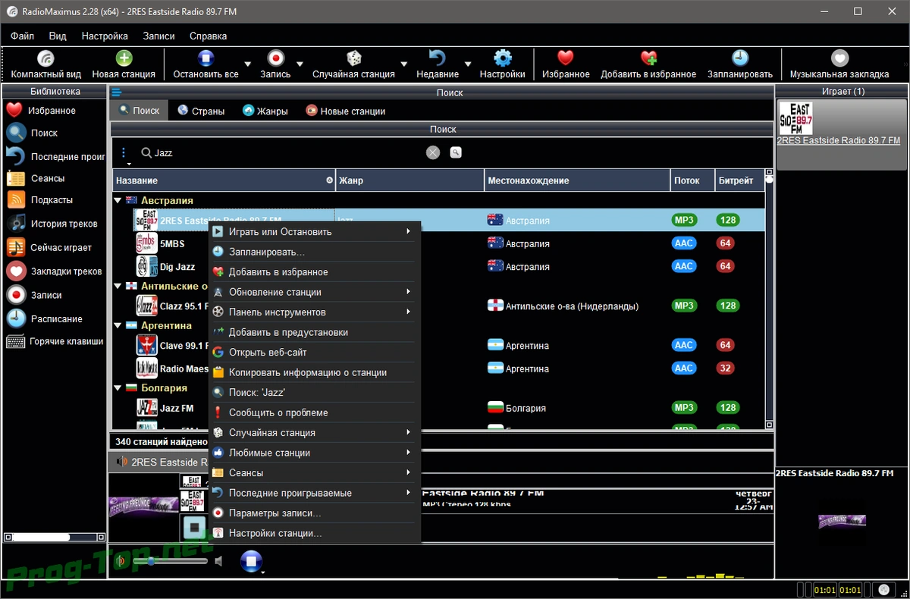The height and width of the screenshot is (599, 910).
Task: Collapse the Аргентина country group
Action: [x=118, y=325]
